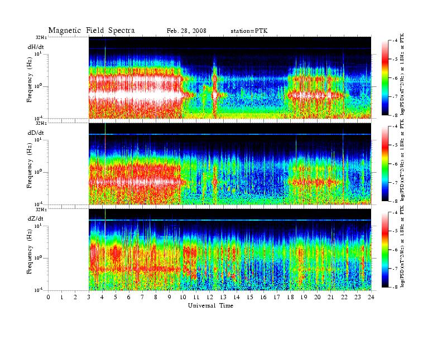Click the "Universal Time" axis title
442x341 pixels.
coord(210,305)
